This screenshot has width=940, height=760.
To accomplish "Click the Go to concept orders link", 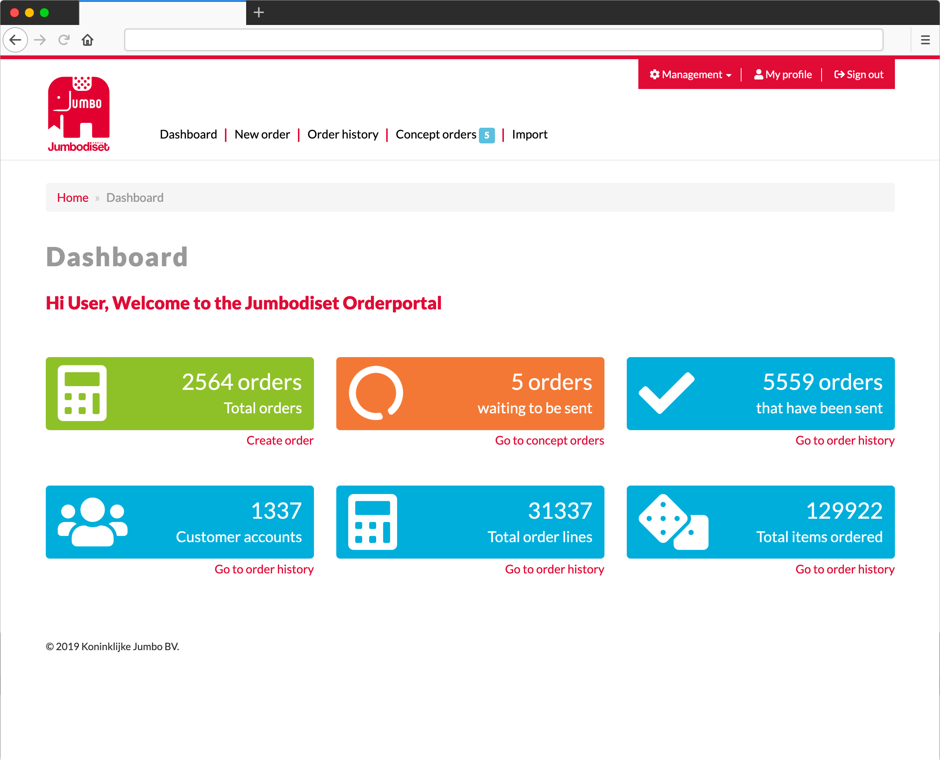I will pyautogui.click(x=549, y=441).
